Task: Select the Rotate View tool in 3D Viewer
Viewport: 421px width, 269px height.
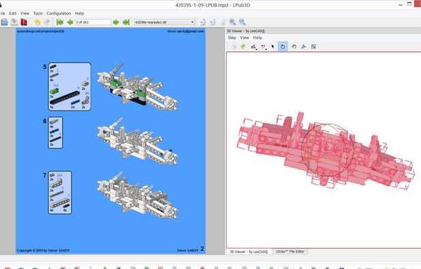Action: [304, 46]
